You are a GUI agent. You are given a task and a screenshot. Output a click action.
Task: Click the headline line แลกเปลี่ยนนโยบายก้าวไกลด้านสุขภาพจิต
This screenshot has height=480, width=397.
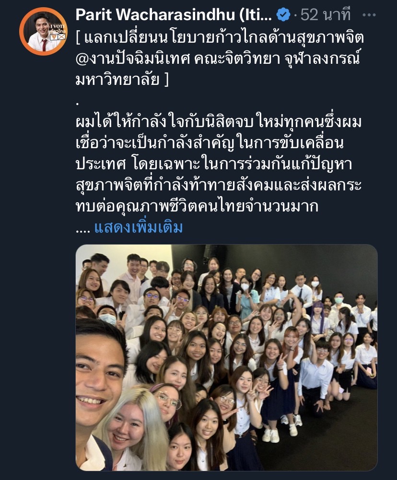[x=220, y=38]
